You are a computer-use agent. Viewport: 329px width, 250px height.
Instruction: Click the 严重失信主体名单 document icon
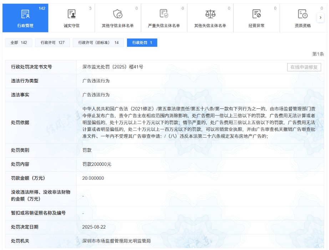pos(164,14)
